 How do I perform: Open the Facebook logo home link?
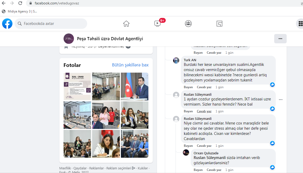[x=7, y=24]
